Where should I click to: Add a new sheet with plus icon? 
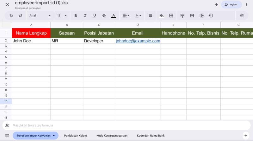[246, 136]
